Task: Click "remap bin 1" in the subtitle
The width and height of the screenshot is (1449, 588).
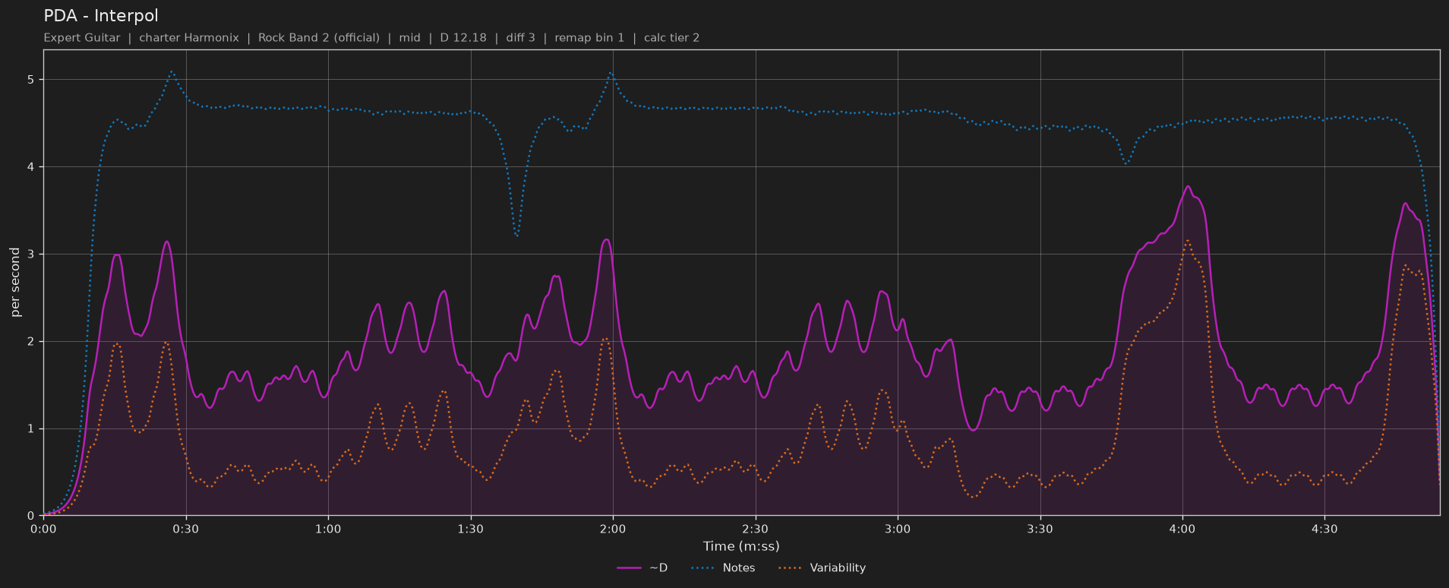Action: 589,37
